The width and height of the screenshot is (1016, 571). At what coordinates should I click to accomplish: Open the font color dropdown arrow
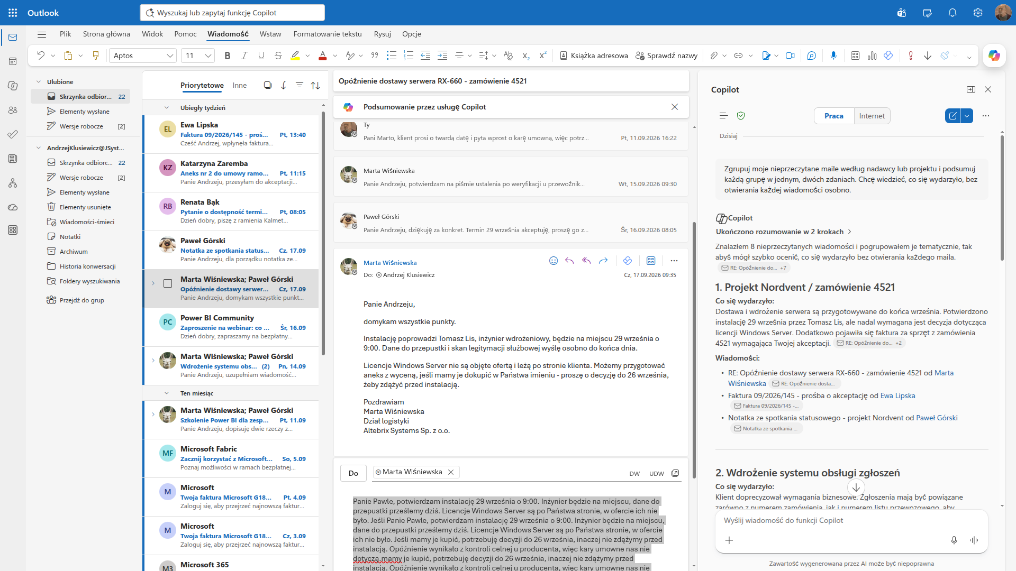pos(335,56)
